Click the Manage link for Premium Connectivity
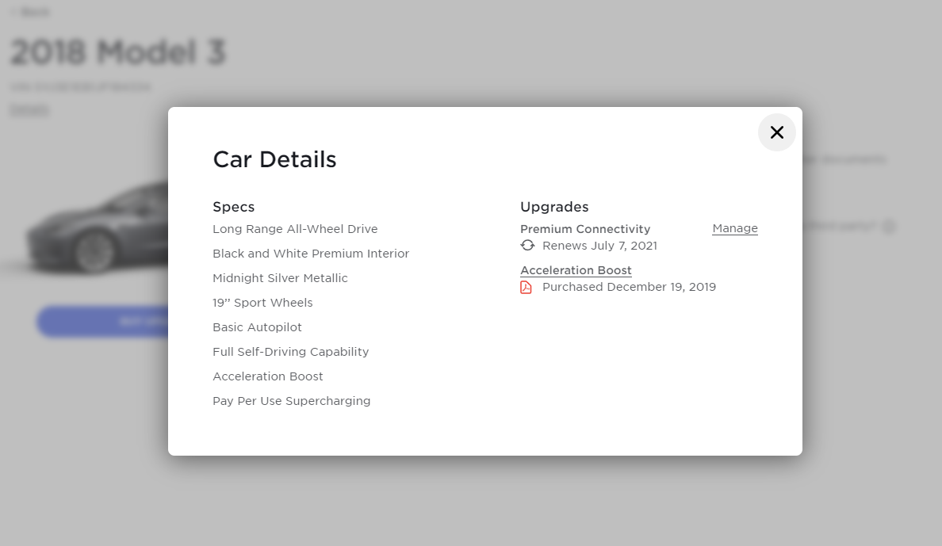This screenshot has height=546, width=942. tap(734, 228)
